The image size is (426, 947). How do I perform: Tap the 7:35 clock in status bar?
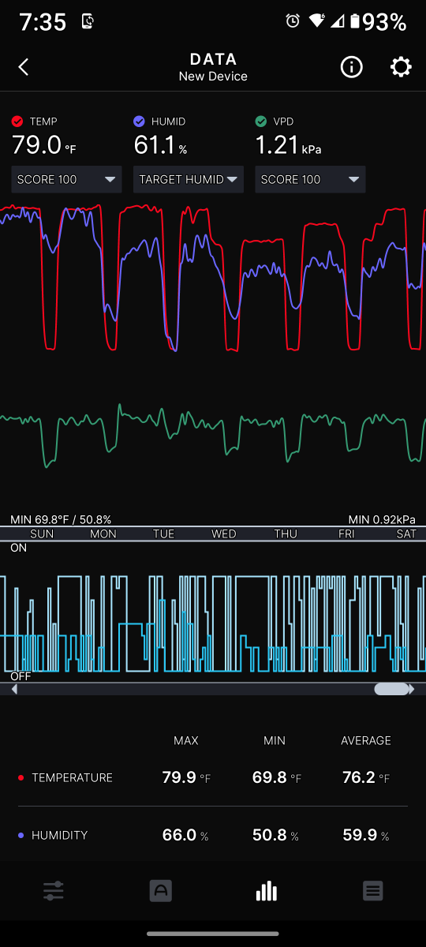(x=43, y=22)
